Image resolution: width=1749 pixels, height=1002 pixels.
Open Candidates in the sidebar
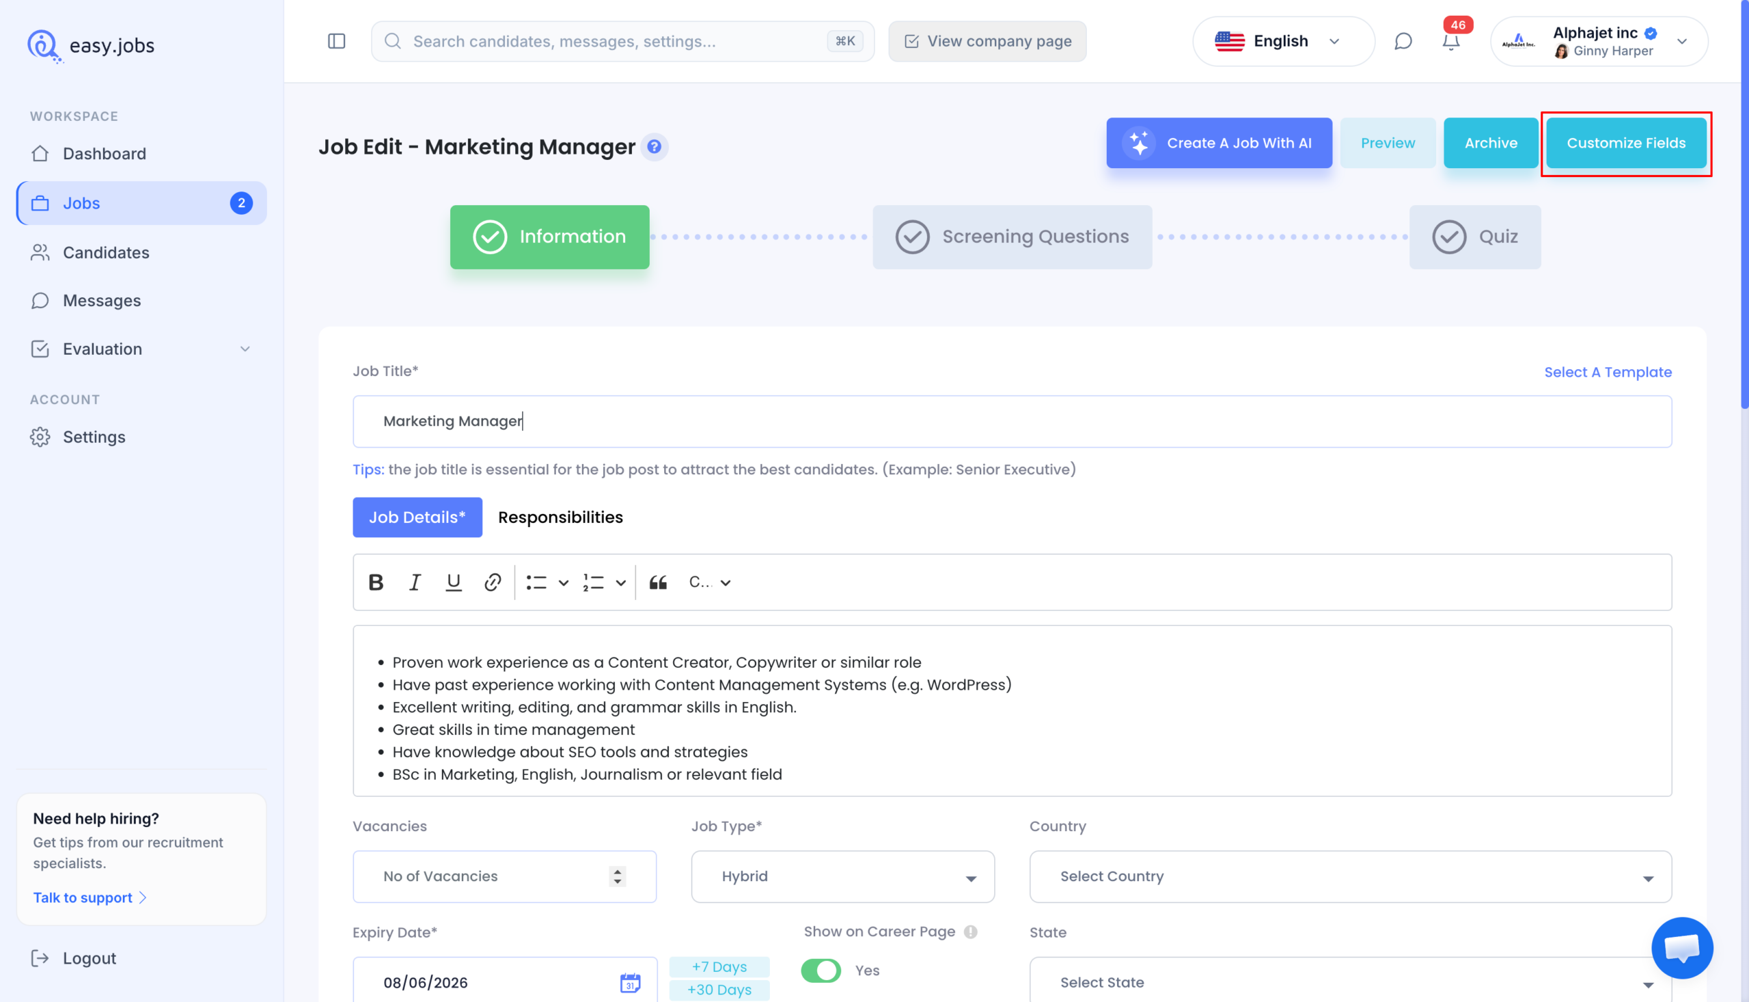141,253
